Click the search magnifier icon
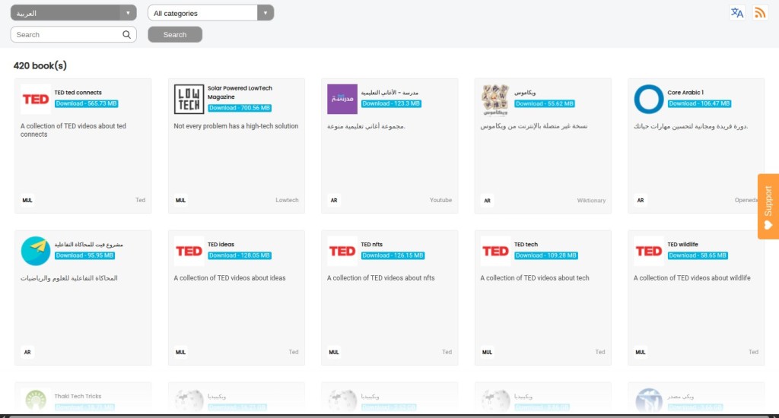779x418 pixels. [127, 35]
